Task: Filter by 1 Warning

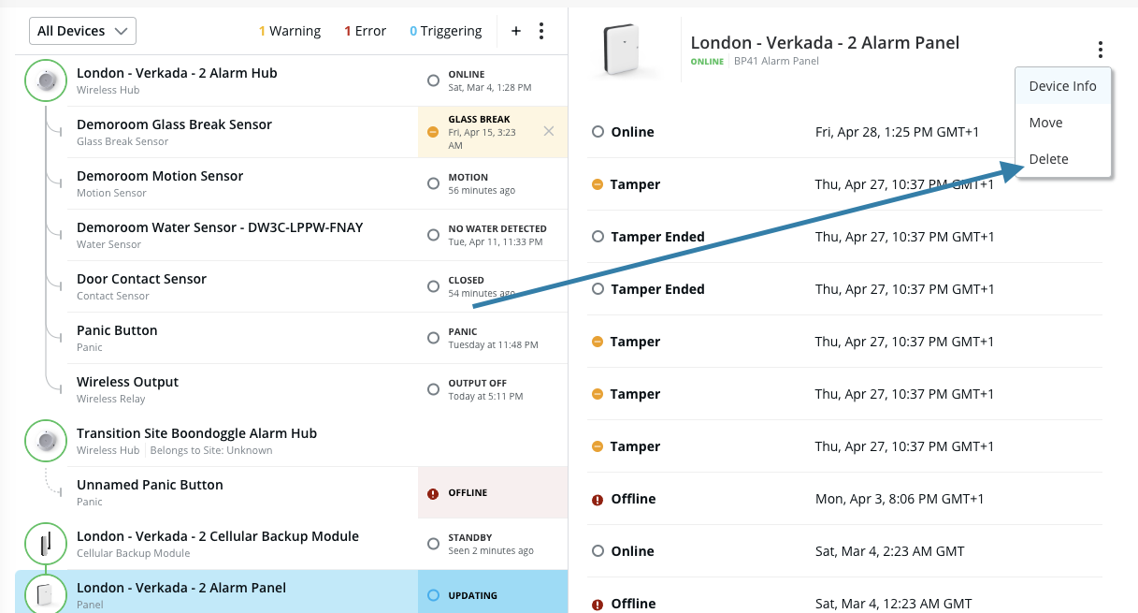Action: 290,31
